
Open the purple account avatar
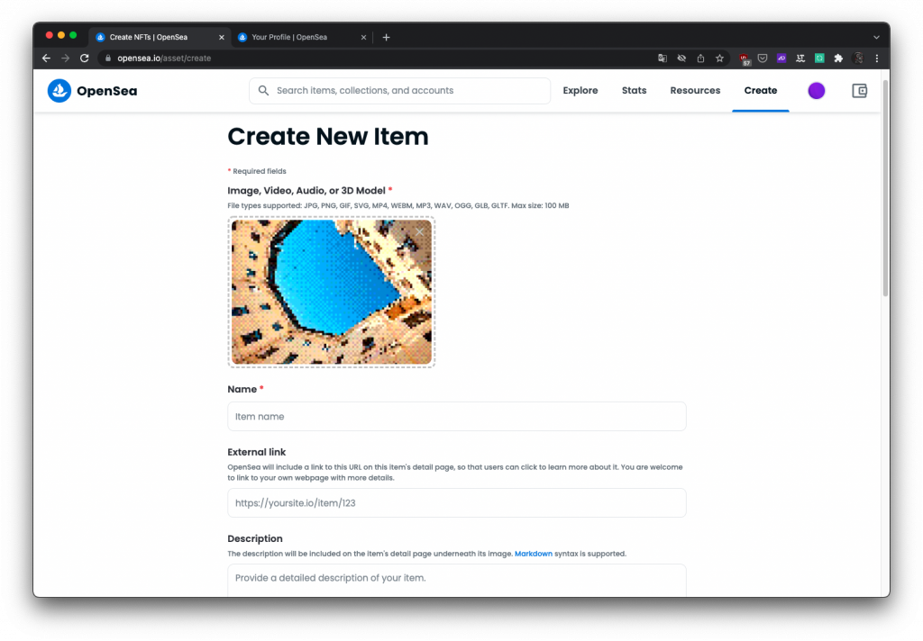tap(816, 91)
